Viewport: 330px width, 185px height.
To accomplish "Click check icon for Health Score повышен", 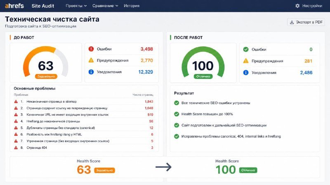I will [x=177, y=114].
